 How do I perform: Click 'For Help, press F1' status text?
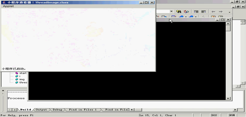coord(17,115)
